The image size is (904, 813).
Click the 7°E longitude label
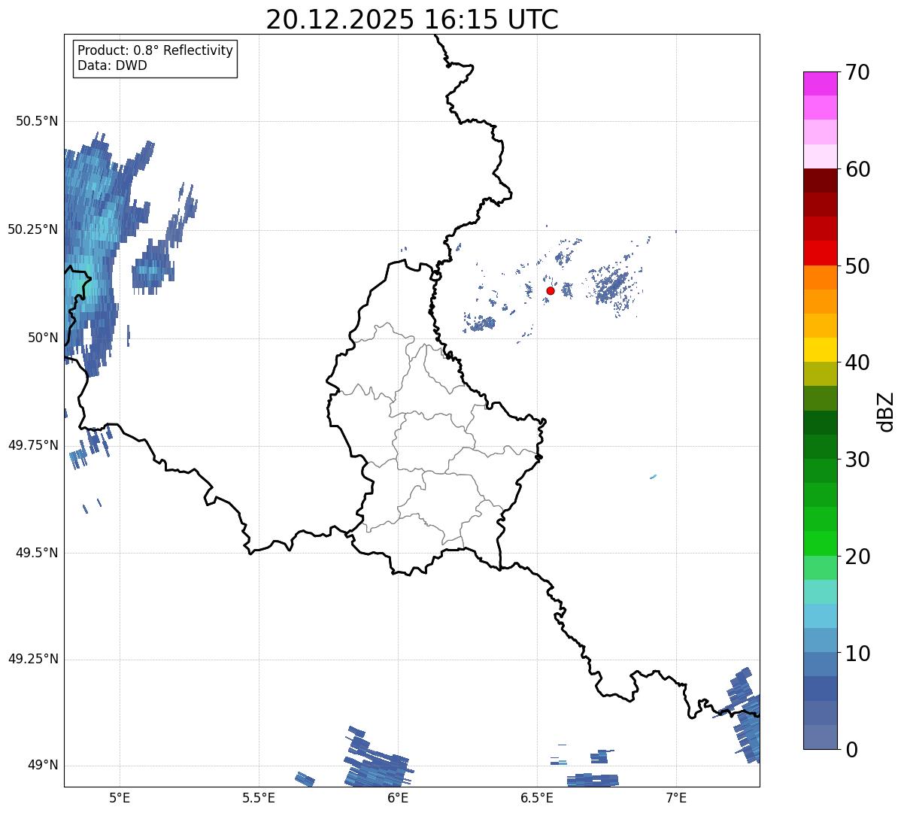click(676, 798)
